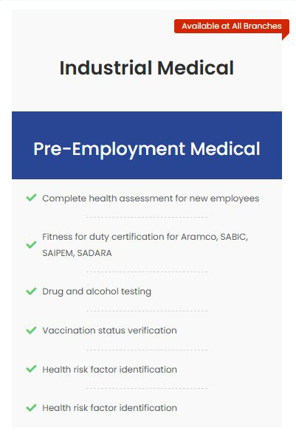Click dashed divider between the two Health risk items
296x439 pixels.
pyautogui.click(x=147, y=388)
